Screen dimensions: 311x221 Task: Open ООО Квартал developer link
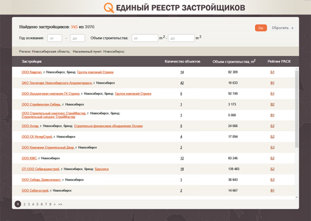(32, 72)
